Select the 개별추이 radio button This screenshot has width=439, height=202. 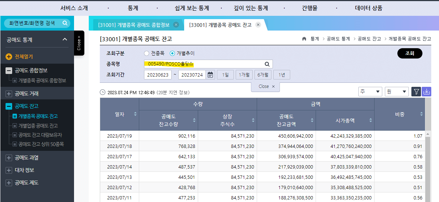click(172, 53)
